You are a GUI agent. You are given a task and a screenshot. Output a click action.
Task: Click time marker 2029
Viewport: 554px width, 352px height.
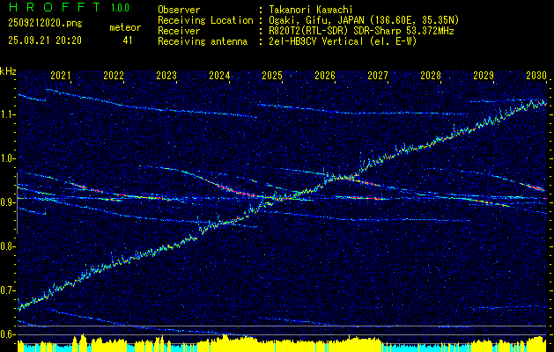click(x=484, y=76)
